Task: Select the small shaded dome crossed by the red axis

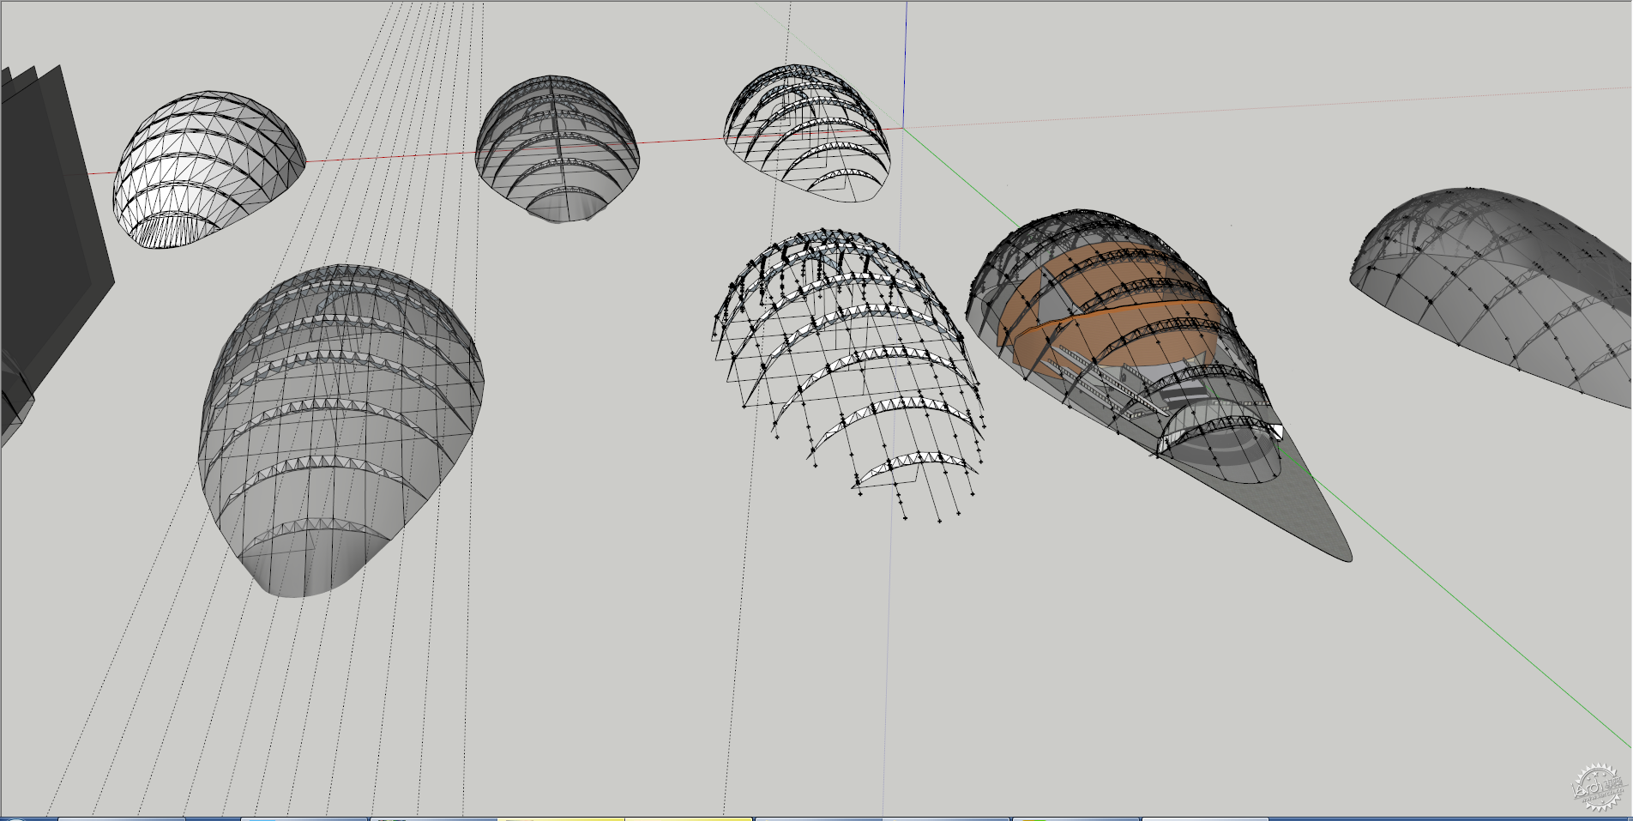Action: click(557, 148)
